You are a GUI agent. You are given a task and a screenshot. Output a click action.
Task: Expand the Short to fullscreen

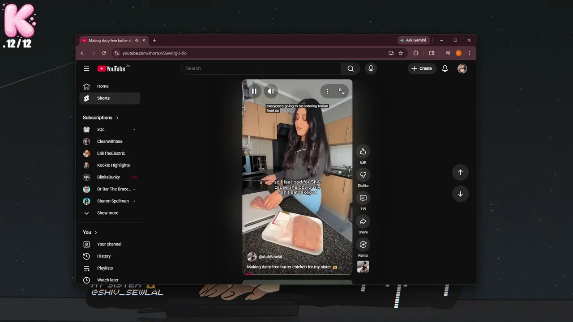(342, 91)
